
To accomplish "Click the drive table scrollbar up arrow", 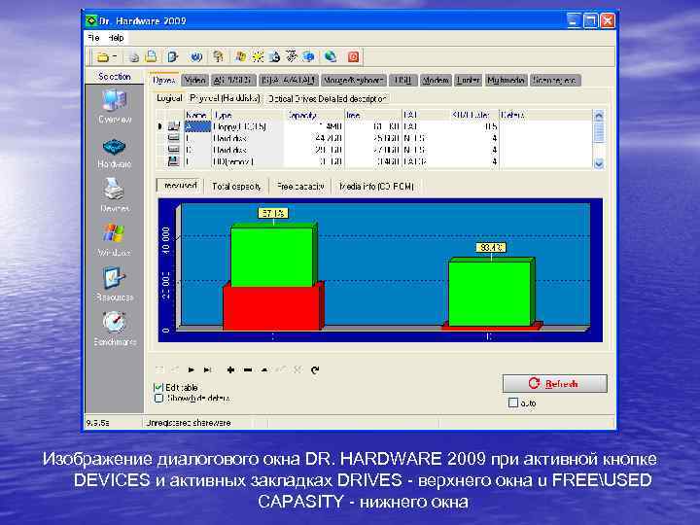I will click(599, 115).
